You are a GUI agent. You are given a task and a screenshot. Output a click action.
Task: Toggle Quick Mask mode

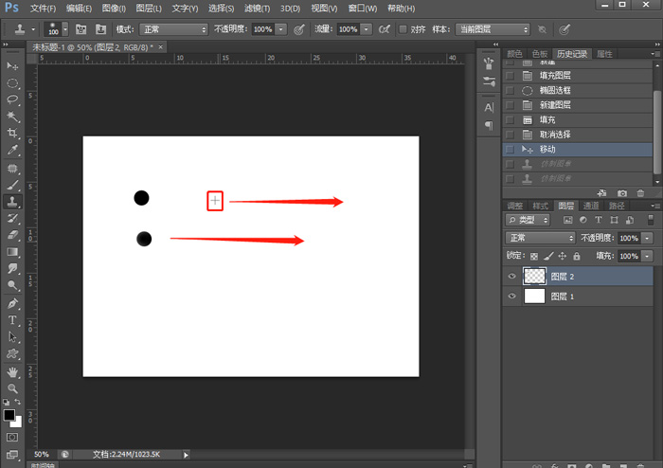[12, 437]
